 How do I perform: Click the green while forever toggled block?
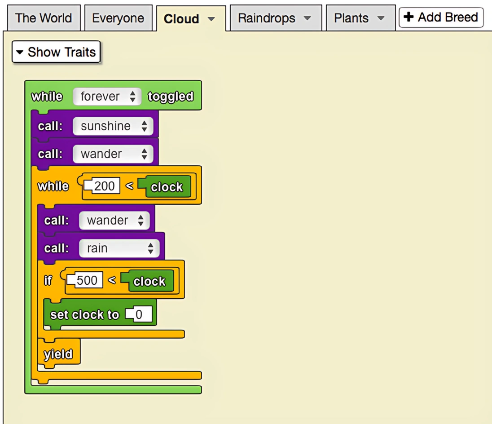pos(46,96)
